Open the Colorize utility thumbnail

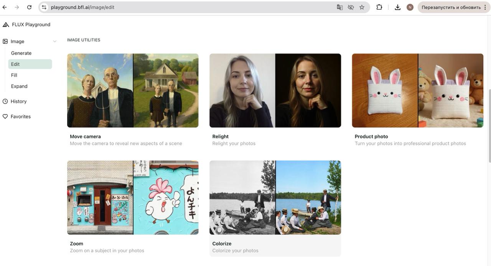click(275, 197)
